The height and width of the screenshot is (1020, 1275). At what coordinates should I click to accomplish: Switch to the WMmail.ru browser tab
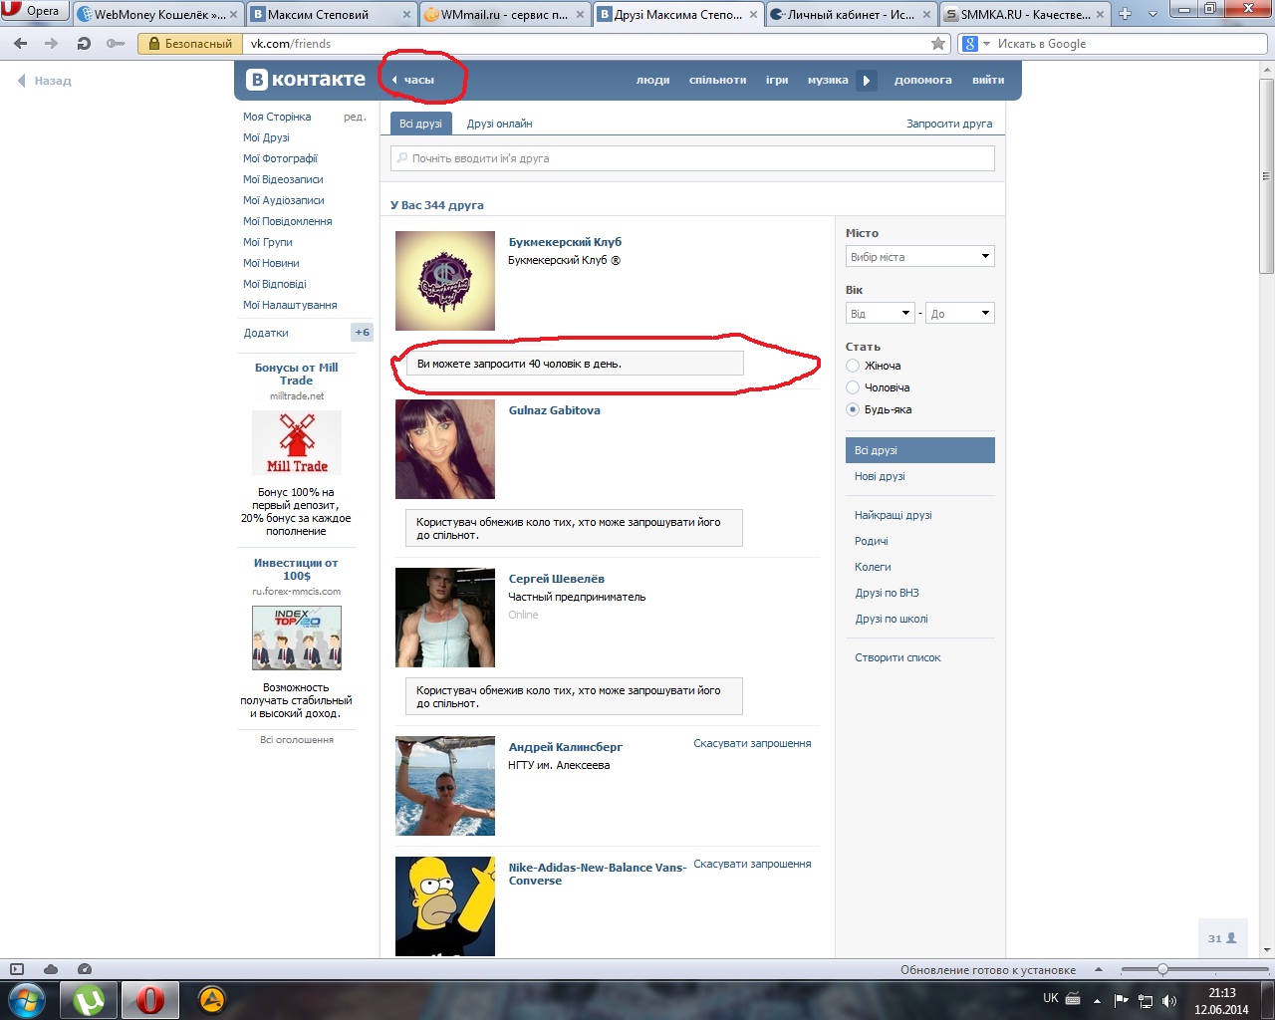coord(504,14)
